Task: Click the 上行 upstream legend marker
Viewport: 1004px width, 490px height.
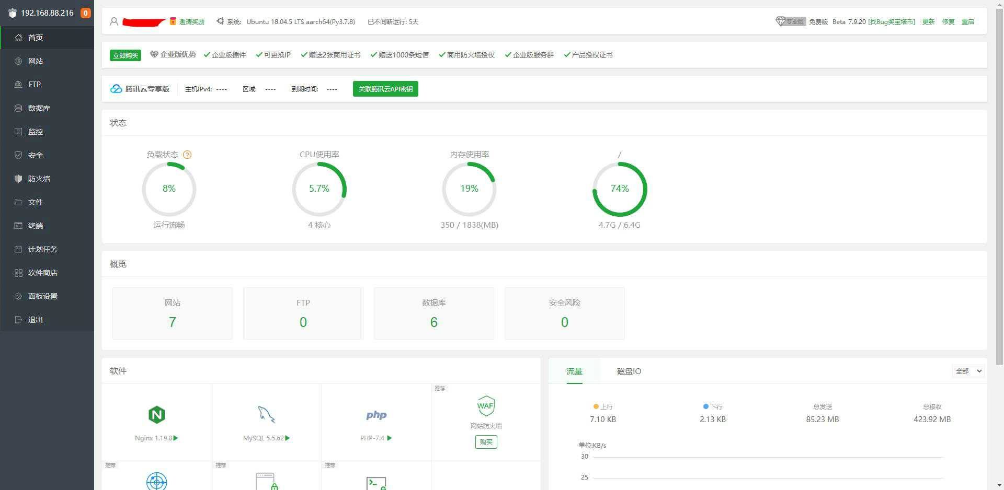Action: (596, 406)
